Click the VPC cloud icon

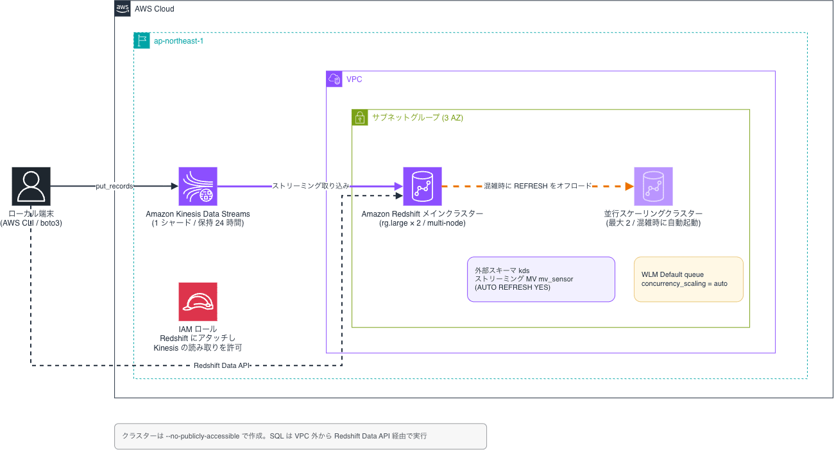click(334, 79)
